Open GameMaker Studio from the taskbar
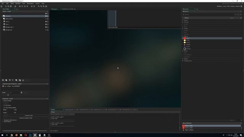This screenshot has height=137, width=244. click(35, 135)
